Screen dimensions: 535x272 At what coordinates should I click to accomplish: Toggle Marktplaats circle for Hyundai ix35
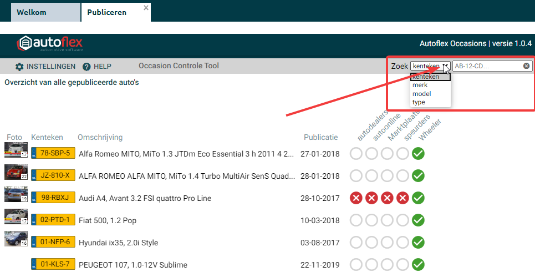[388, 243]
